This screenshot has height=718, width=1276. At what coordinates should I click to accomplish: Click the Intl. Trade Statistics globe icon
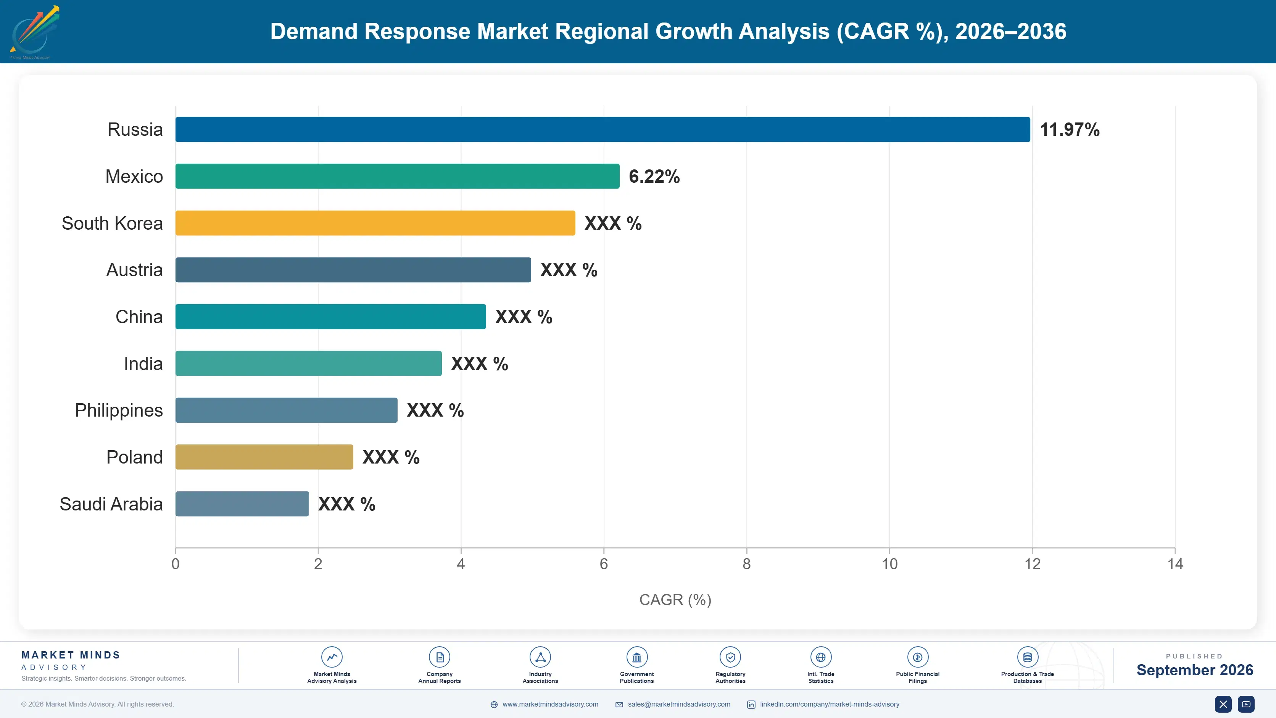(x=821, y=657)
